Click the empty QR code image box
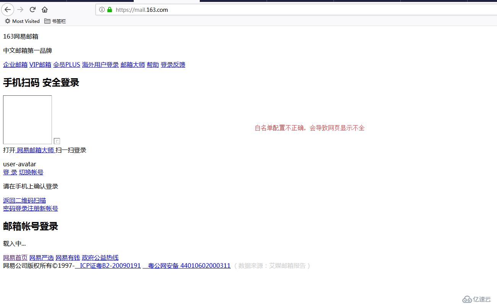The height and width of the screenshot is (304, 497). coord(28,120)
